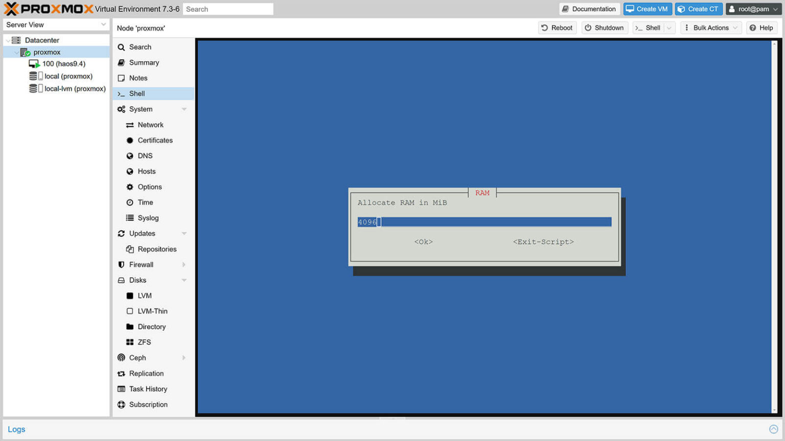
Task: Open the Replication panel
Action: pyautogui.click(x=121, y=373)
